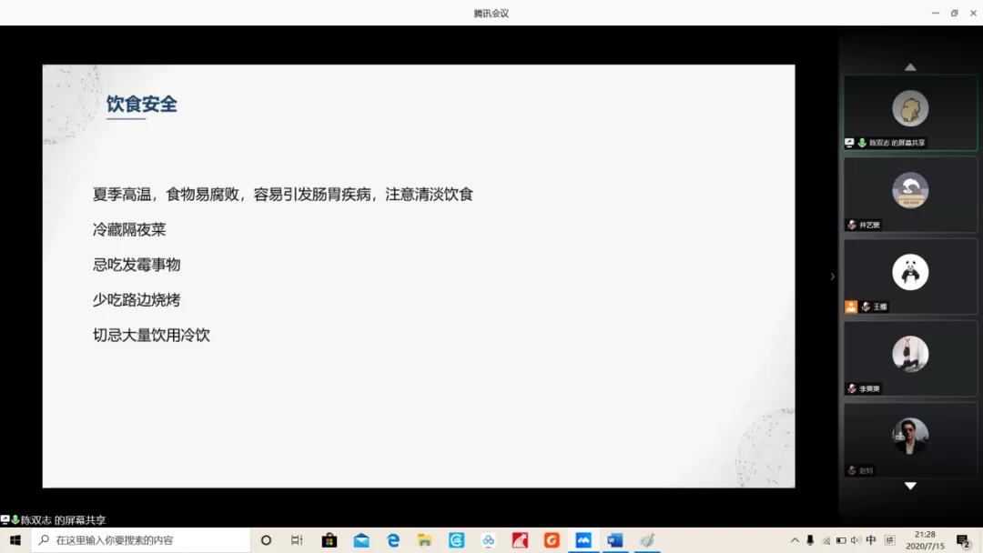Open Task View on the taskbar
This screenshot has height=553, width=983.
click(297, 540)
